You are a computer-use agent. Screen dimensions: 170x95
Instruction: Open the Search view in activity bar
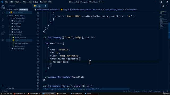pyautogui.click(x=3, y=13)
